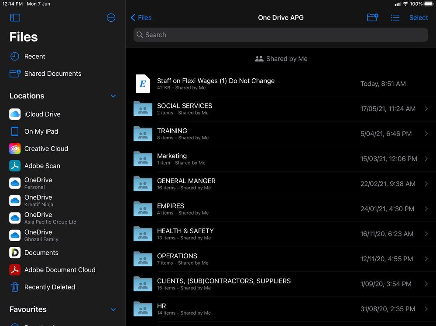Tap the chevron on the GENERAL MANGER row

tap(426, 184)
